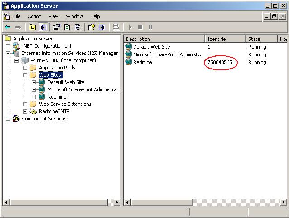
Task: Expand the .NET Configuration 1.1 node
Action: click(x=8, y=46)
